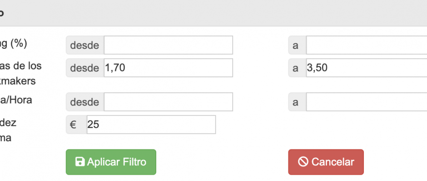Dismiss the dialog using the red Cancelar button
The width and height of the screenshot is (427, 181).
[326, 162]
